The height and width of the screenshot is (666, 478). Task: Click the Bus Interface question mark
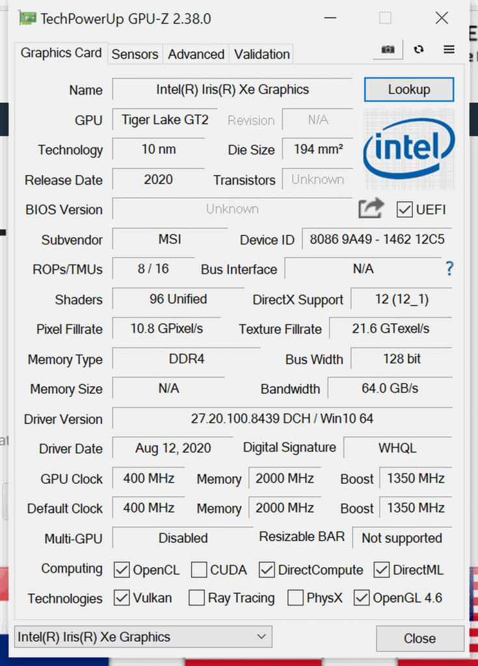tap(449, 269)
